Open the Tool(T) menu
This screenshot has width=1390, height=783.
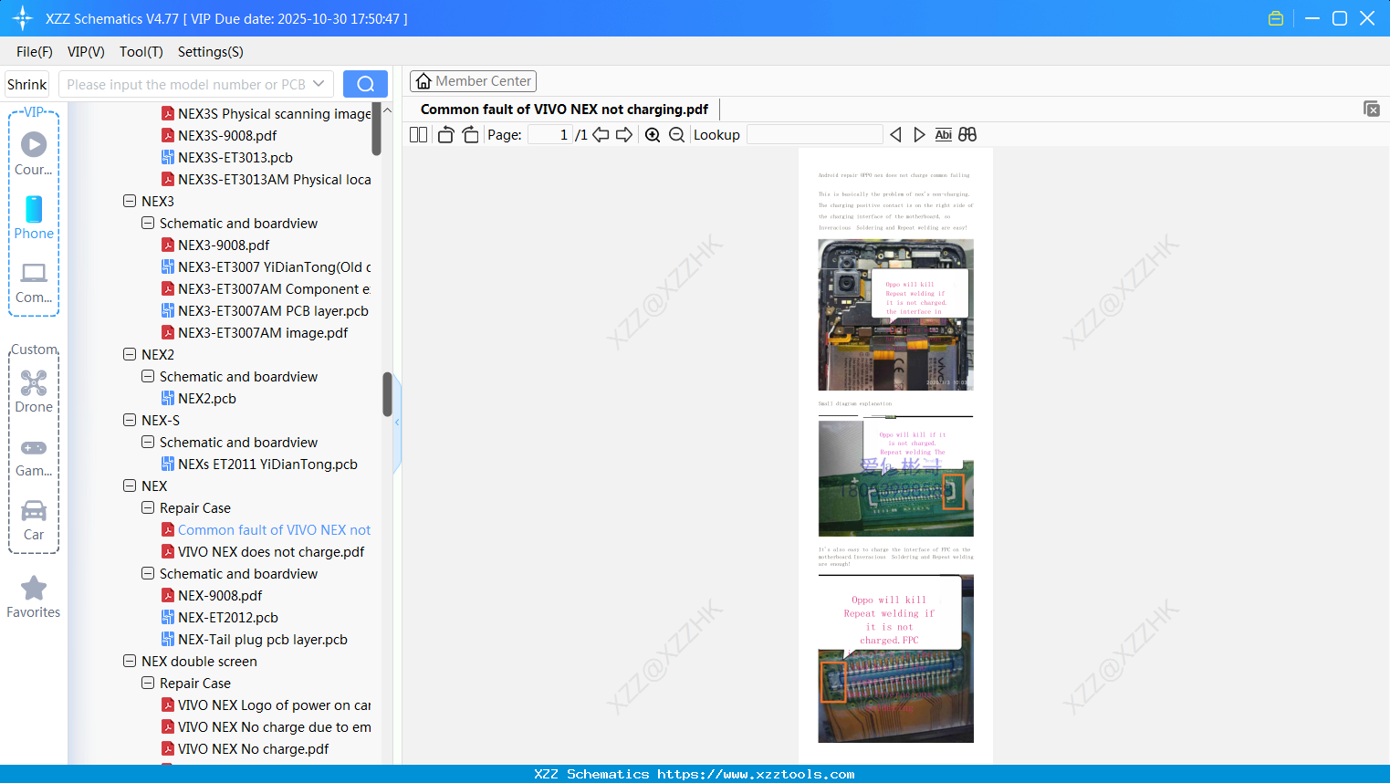coord(141,52)
